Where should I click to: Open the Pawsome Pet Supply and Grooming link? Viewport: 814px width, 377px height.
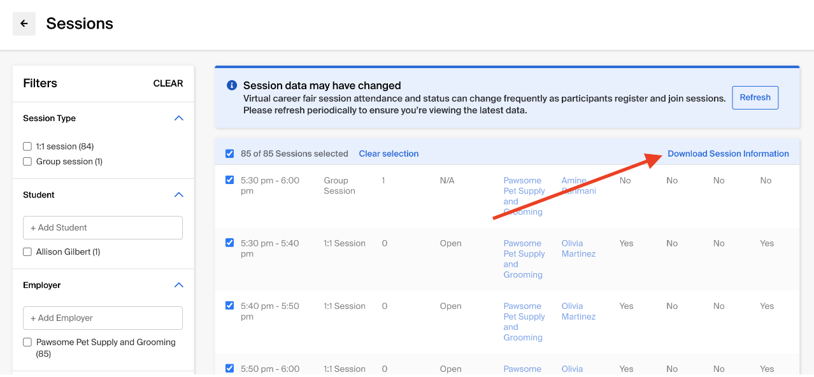point(524,196)
